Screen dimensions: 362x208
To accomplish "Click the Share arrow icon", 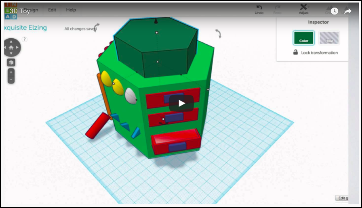I will [x=348, y=11].
